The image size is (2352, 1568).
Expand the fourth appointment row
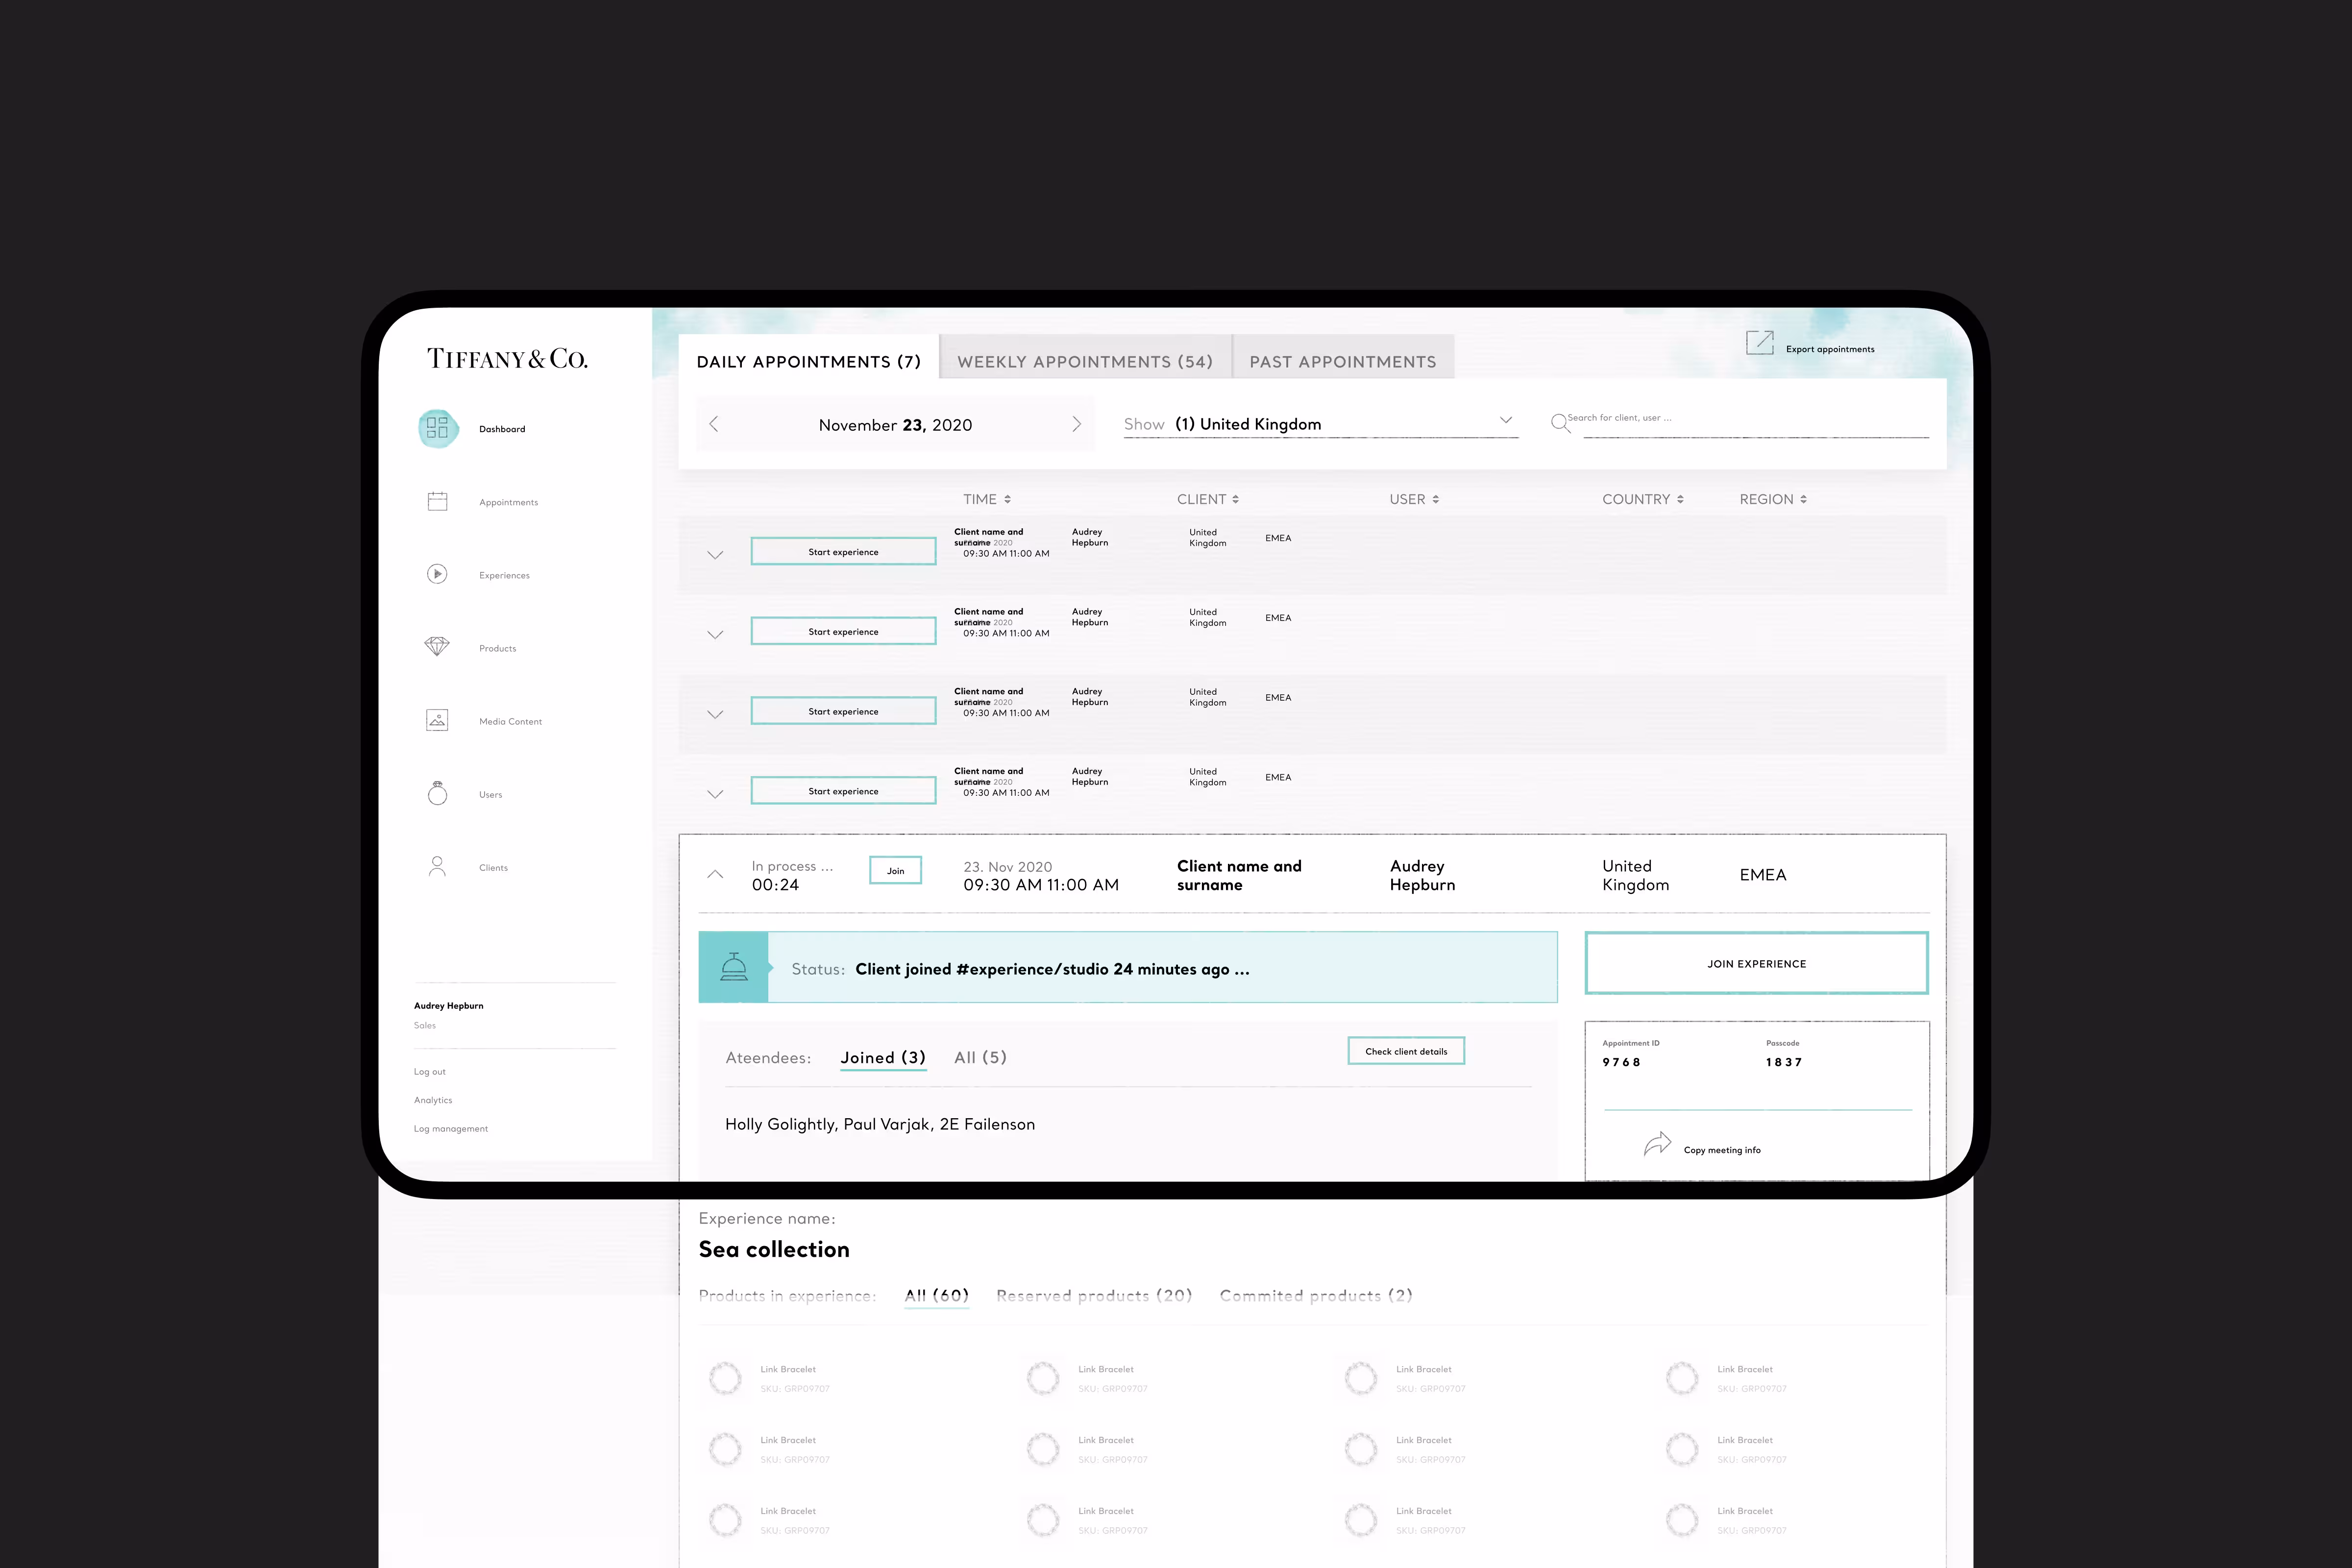point(715,795)
